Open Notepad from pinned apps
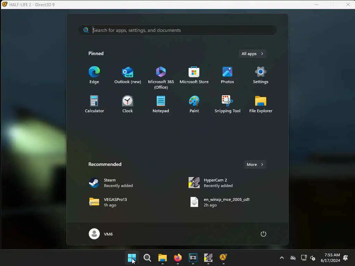The width and height of the screenshot is (355, 266). pos(161,104)
